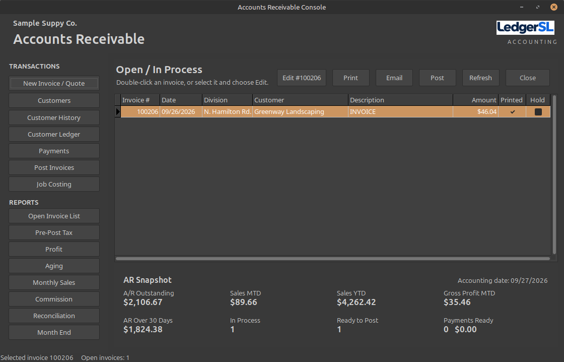The width and height of the screenshot is (564, 362).
Task: Click the Accounting date 09/27/2026 text
Action: pyautogui.click(x=503, y=281)
